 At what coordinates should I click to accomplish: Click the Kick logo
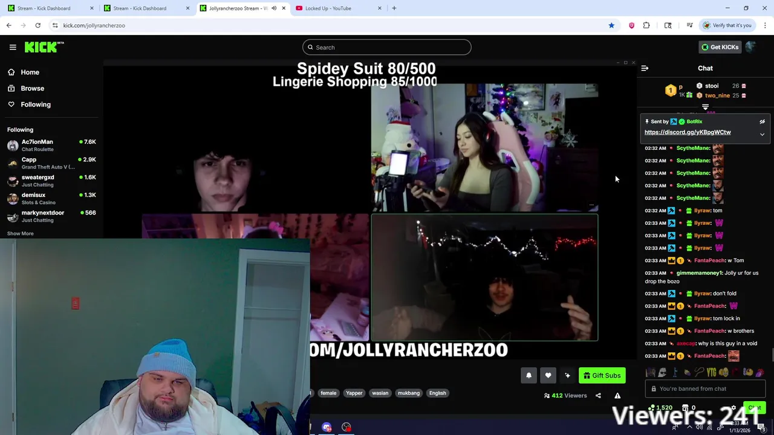pos(44,47)
